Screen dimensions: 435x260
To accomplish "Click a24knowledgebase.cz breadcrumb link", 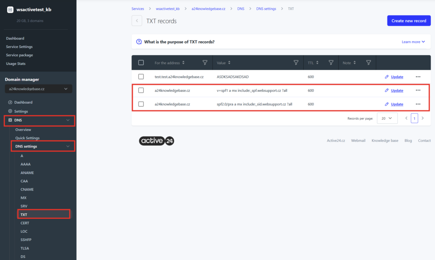I will pos(208,8).
